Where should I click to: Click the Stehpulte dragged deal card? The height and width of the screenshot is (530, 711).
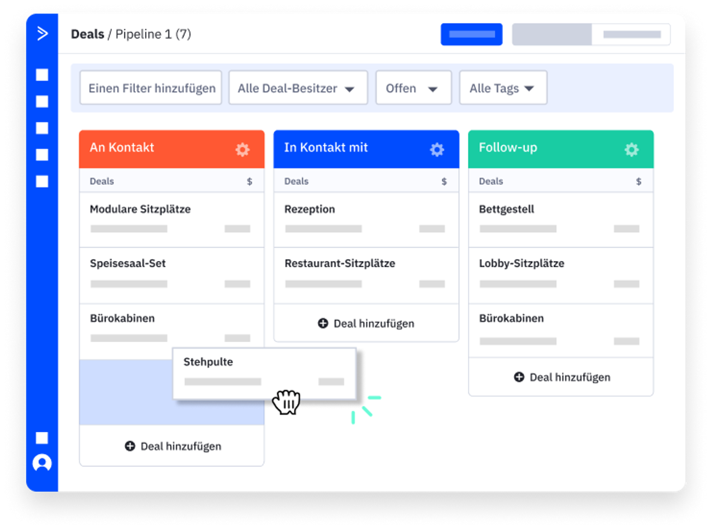264,372
